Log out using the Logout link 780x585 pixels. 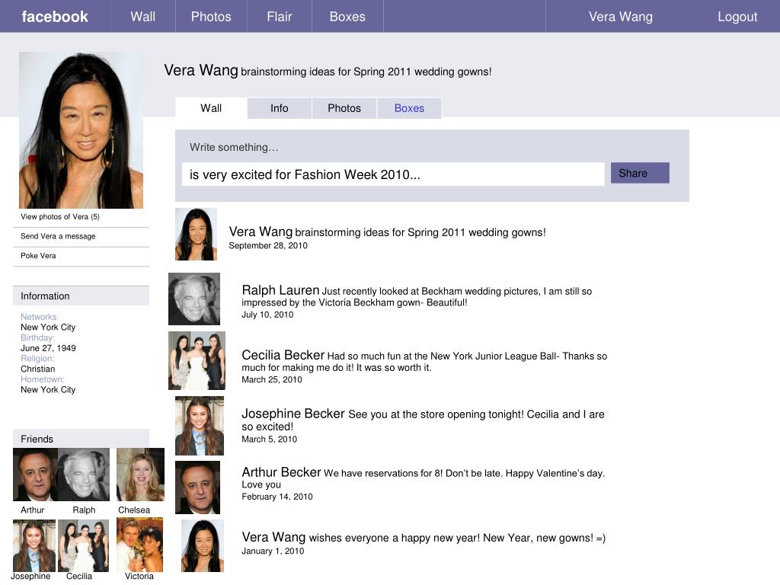pyautogui.click(x=737, y=17)
